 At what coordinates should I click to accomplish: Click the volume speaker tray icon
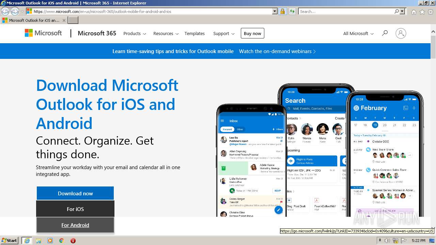[387, 241]
